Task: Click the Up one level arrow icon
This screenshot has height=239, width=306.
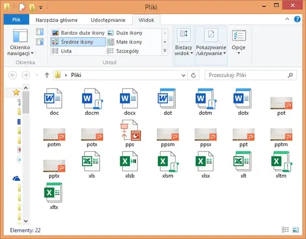Action: click(x=47, y=75)
